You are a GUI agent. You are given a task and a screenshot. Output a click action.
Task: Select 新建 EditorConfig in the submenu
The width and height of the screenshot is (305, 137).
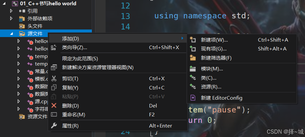click(242, 98)
